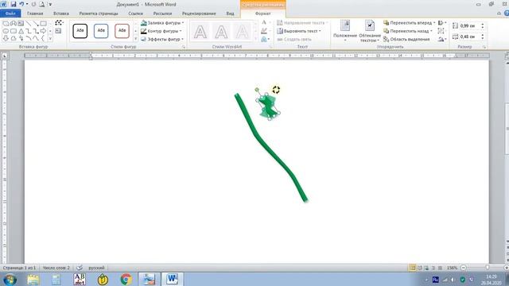The image size is (509, 286).
Task: Undo the last action
Action: [21, 5]
